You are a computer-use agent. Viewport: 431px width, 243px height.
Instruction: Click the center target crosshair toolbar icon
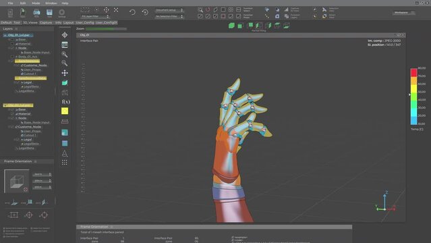[107, 10]
